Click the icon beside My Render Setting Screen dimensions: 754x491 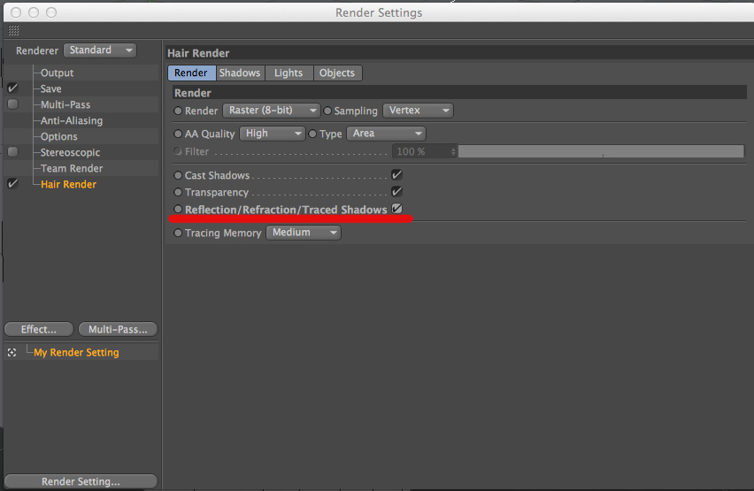point(12,352)
